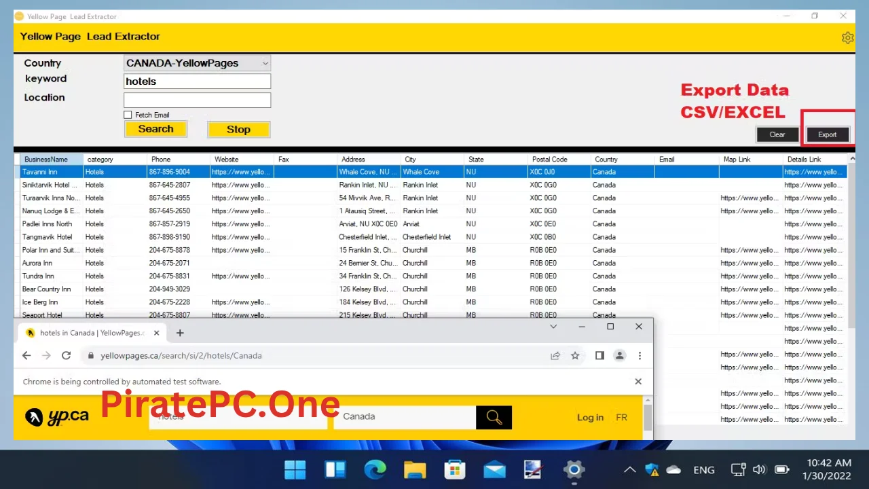Viewport: 869px width, 489px height.
Task: Click the empty Location input field
Action: coord(197,100)
